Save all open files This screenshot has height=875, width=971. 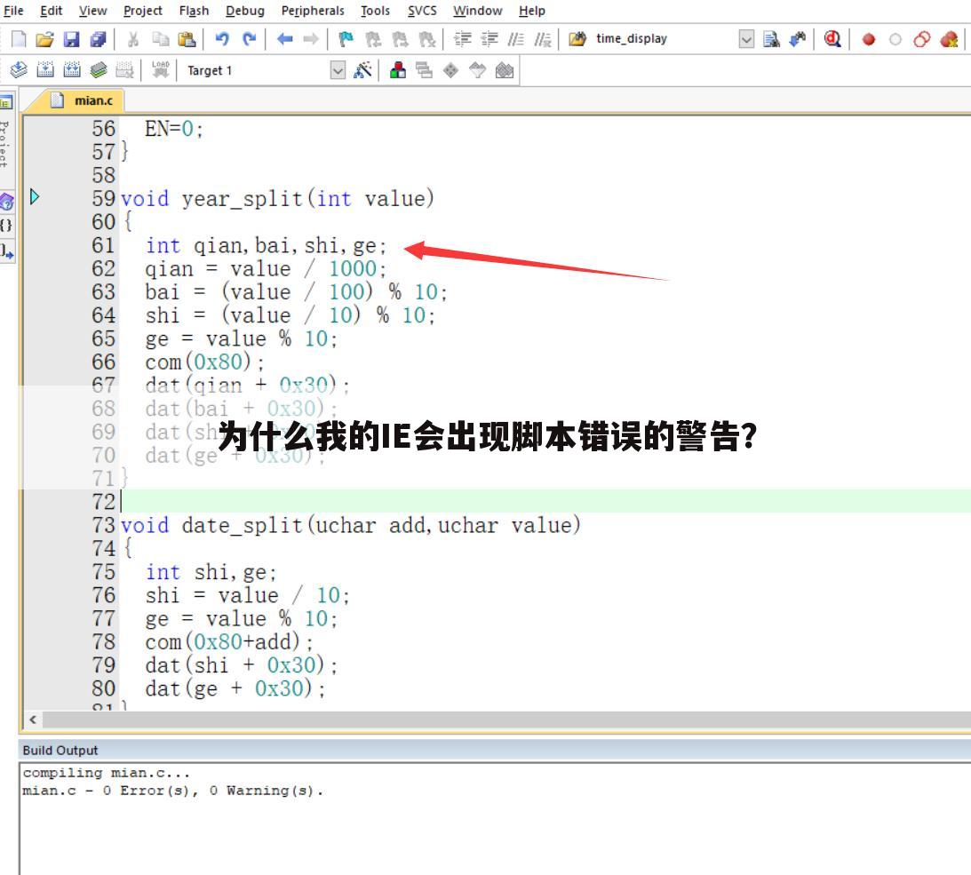click(99, 40)
